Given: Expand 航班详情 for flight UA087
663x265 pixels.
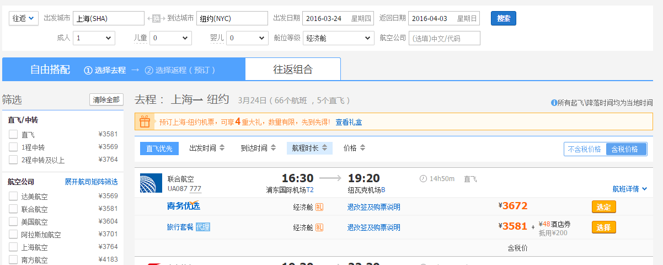Looking at the screenshot, I should point(630,189).
